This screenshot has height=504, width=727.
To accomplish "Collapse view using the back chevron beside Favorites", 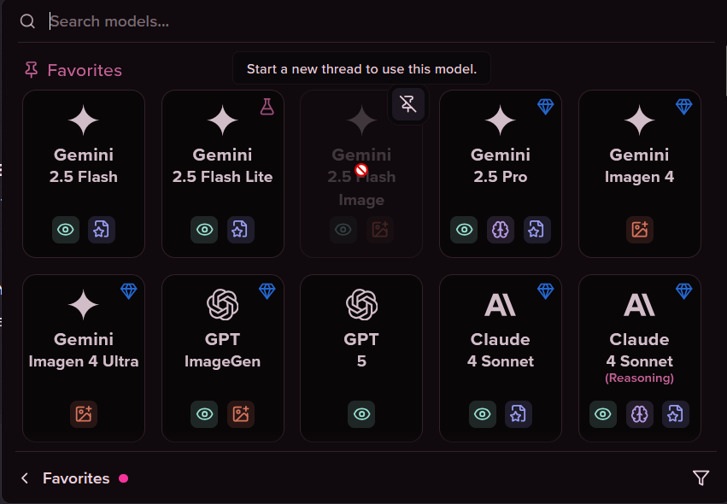I will [x=25, y=478].
